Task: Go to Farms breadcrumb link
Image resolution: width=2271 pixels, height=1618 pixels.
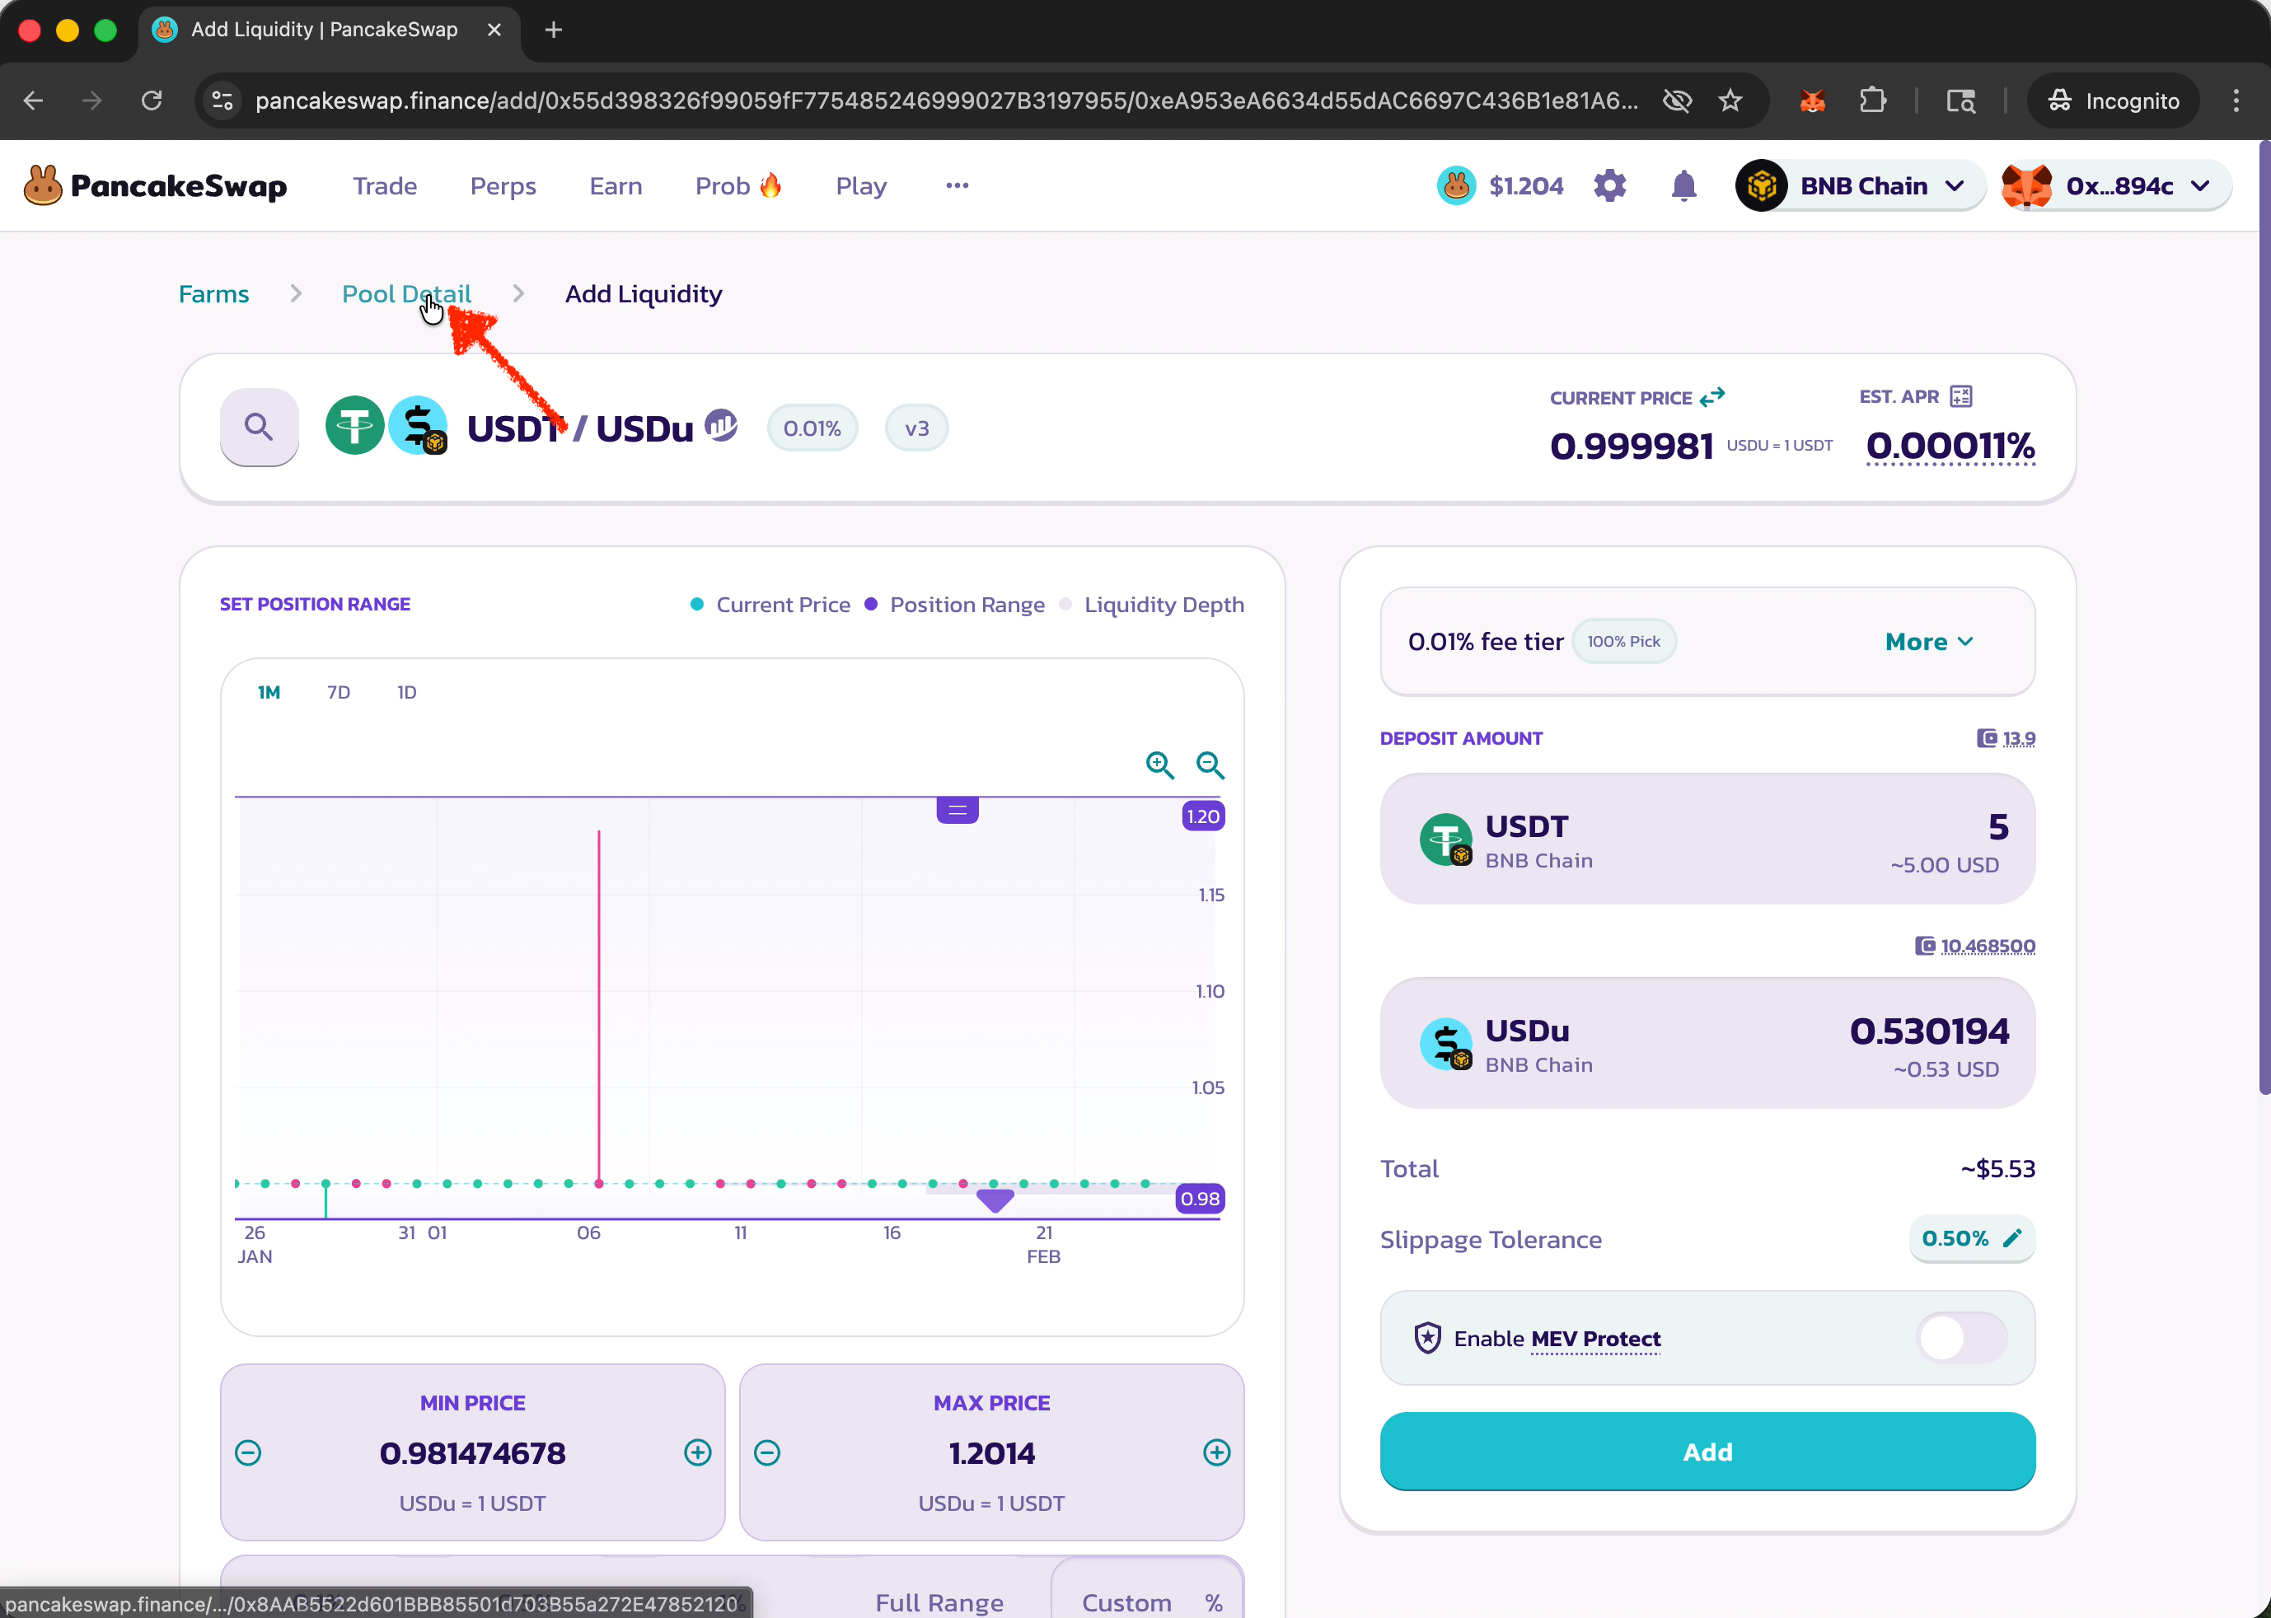Action: click(x=213, y=294)
